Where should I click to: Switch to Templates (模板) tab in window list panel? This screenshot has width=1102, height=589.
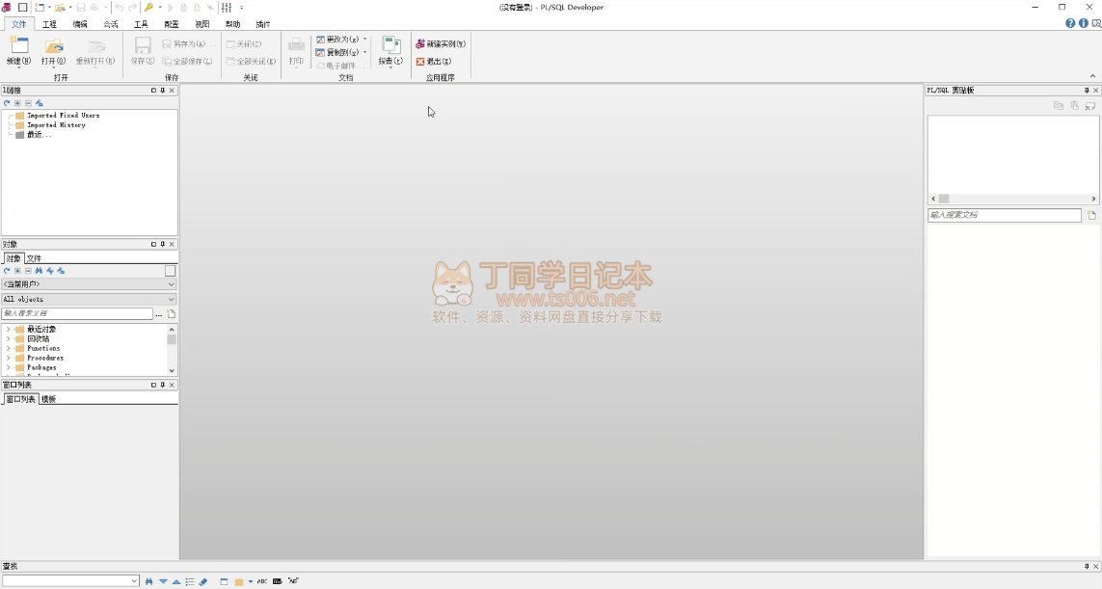[48, 398]
